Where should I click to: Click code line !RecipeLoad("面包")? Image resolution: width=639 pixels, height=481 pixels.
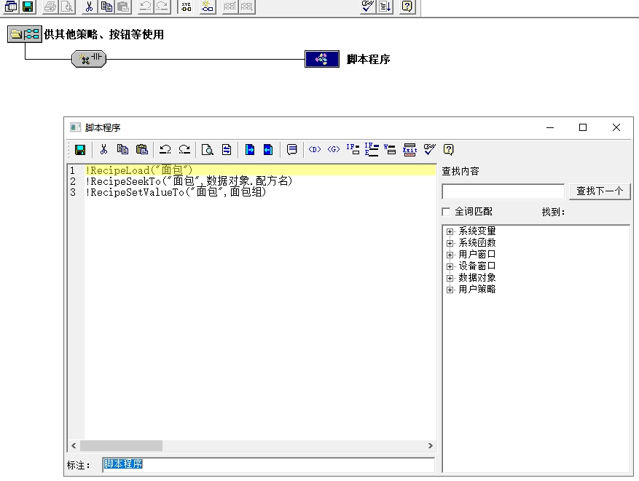[x=138, y=170]
